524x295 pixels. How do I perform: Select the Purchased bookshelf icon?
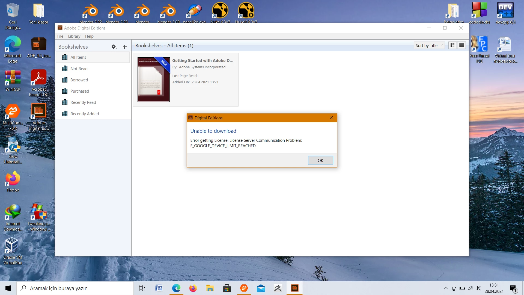tap(65, 91)
